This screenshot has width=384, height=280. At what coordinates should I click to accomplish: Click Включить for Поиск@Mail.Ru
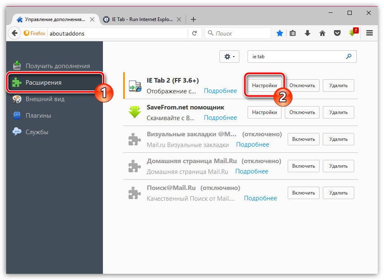point(304,193)
